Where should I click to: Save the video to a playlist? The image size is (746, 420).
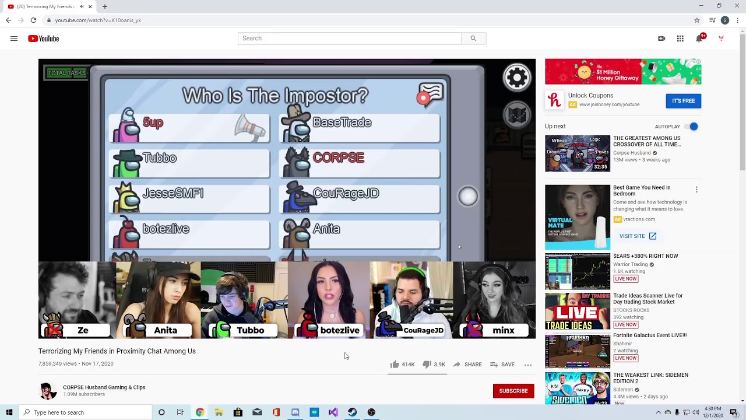(502, 365)
